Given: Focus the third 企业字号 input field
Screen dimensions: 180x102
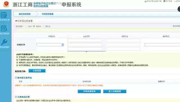Looking at the screenshot, I should tap(85, 49).
